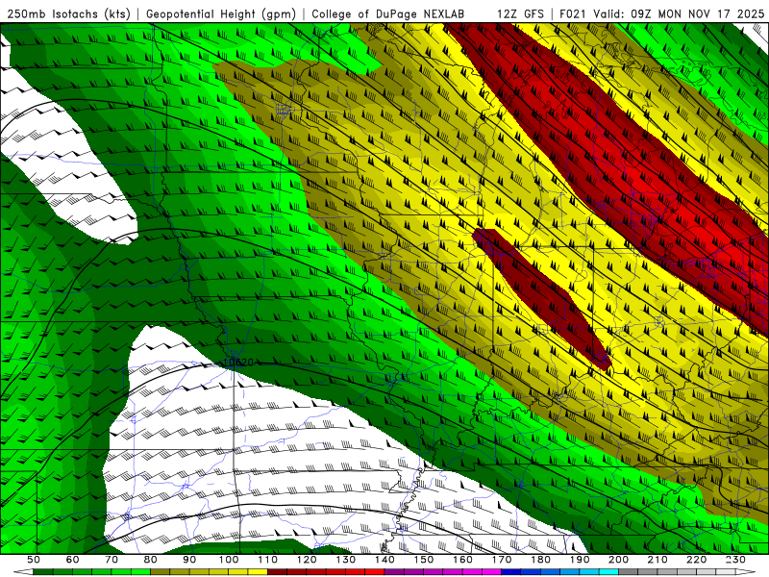Image resolution: width=769 pixels, height=577 pixels.
Task: Select the brightest green swatch just before 80
Action: coord(140,572)
